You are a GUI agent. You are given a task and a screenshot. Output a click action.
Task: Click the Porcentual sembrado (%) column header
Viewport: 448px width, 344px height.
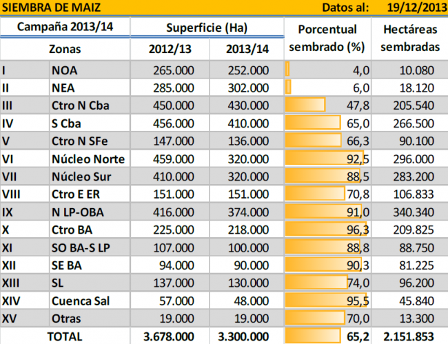[x=327, y=39]
